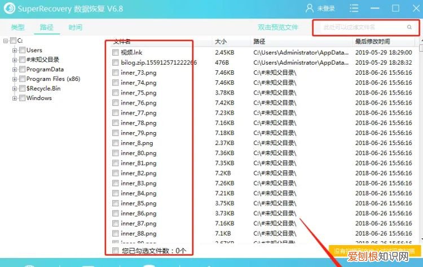
Task: Focus the file name filter input field
Action: point(361,27)
